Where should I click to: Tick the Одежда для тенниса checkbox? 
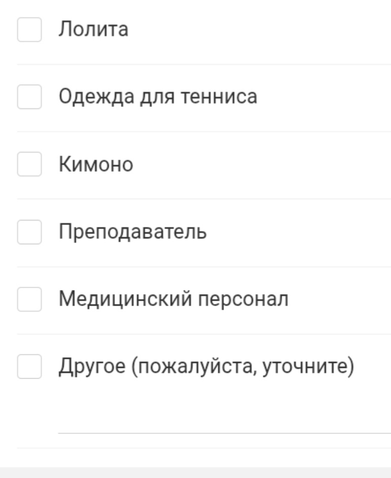pos(29,96)
